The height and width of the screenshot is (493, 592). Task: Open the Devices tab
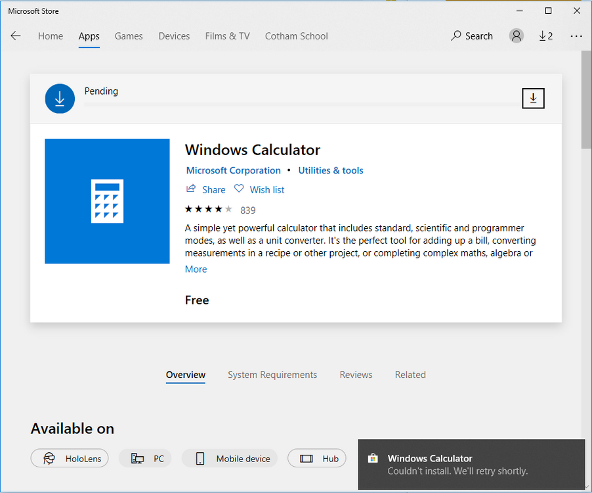(174, 36)
